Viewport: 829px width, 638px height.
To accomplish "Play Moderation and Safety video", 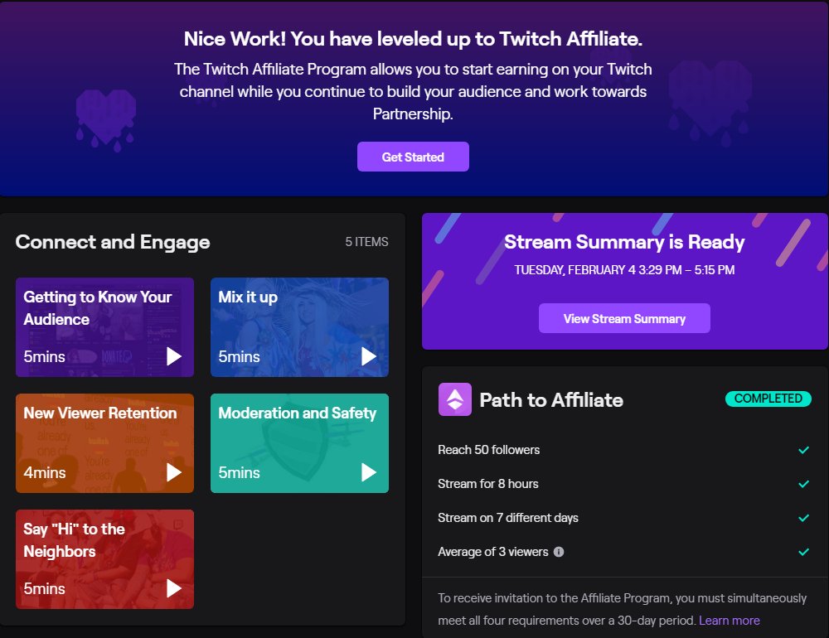I will pos(369,472).
